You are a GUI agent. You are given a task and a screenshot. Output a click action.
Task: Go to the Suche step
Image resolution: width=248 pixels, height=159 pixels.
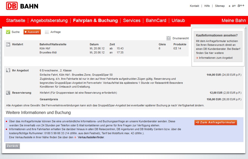[x=15, y=32]
